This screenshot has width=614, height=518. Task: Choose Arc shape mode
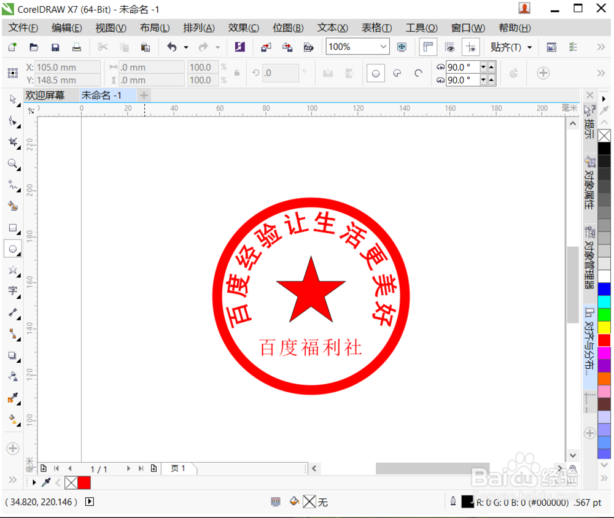click(419, 73)
